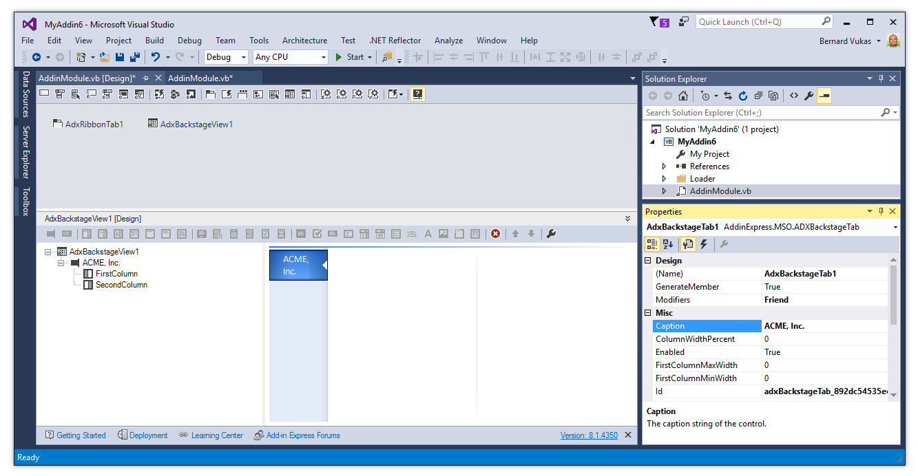Click the Undo arrow icon
Image resolution: width=918 pixels, height=476 pixels.
point(156,57)
